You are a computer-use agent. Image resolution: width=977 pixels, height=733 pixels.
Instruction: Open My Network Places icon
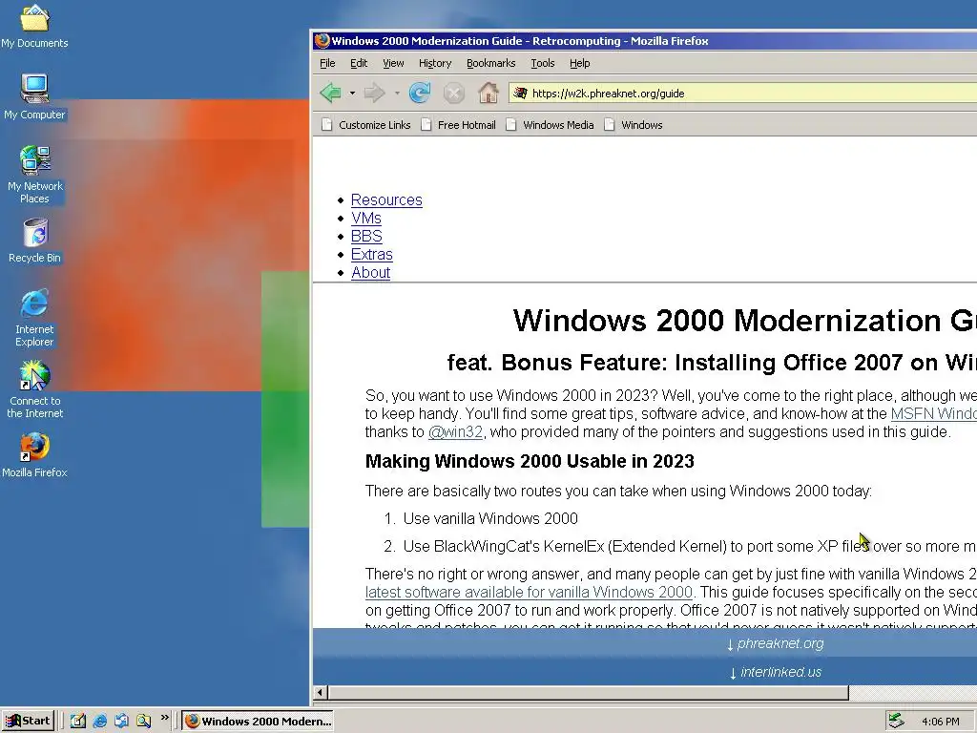(x=34, y=174)
